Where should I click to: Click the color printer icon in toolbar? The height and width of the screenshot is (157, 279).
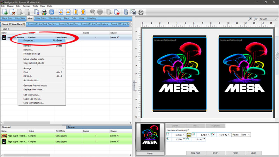coord(44,12)
